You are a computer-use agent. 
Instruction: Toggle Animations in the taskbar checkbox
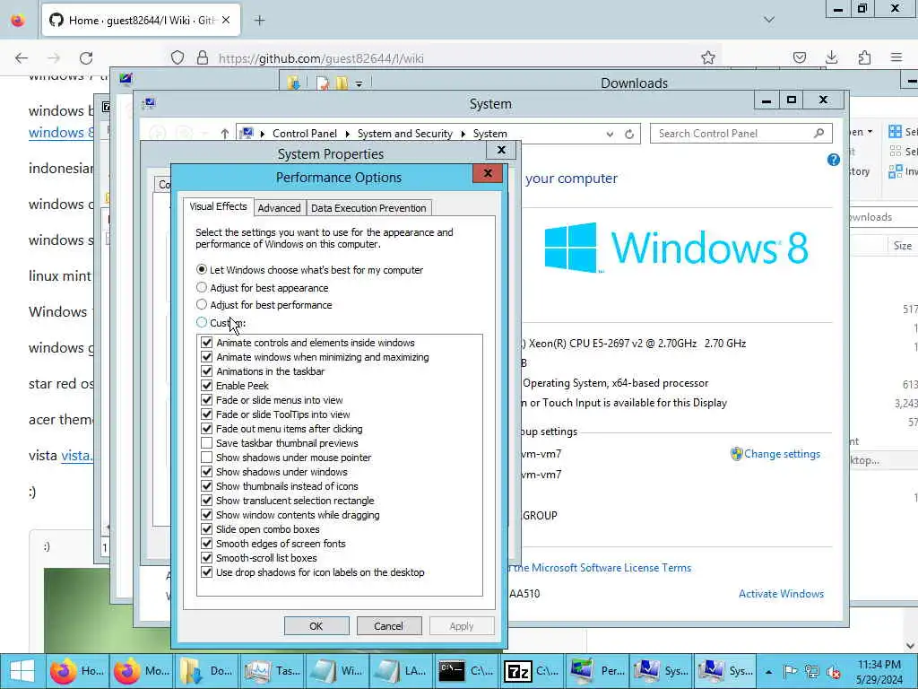pos(207,371)
